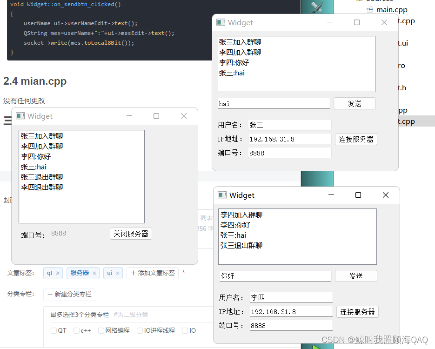This screenshot has height=349, width=435.
Task: Click the 关闭服务器 button
Action: point(131,234)
